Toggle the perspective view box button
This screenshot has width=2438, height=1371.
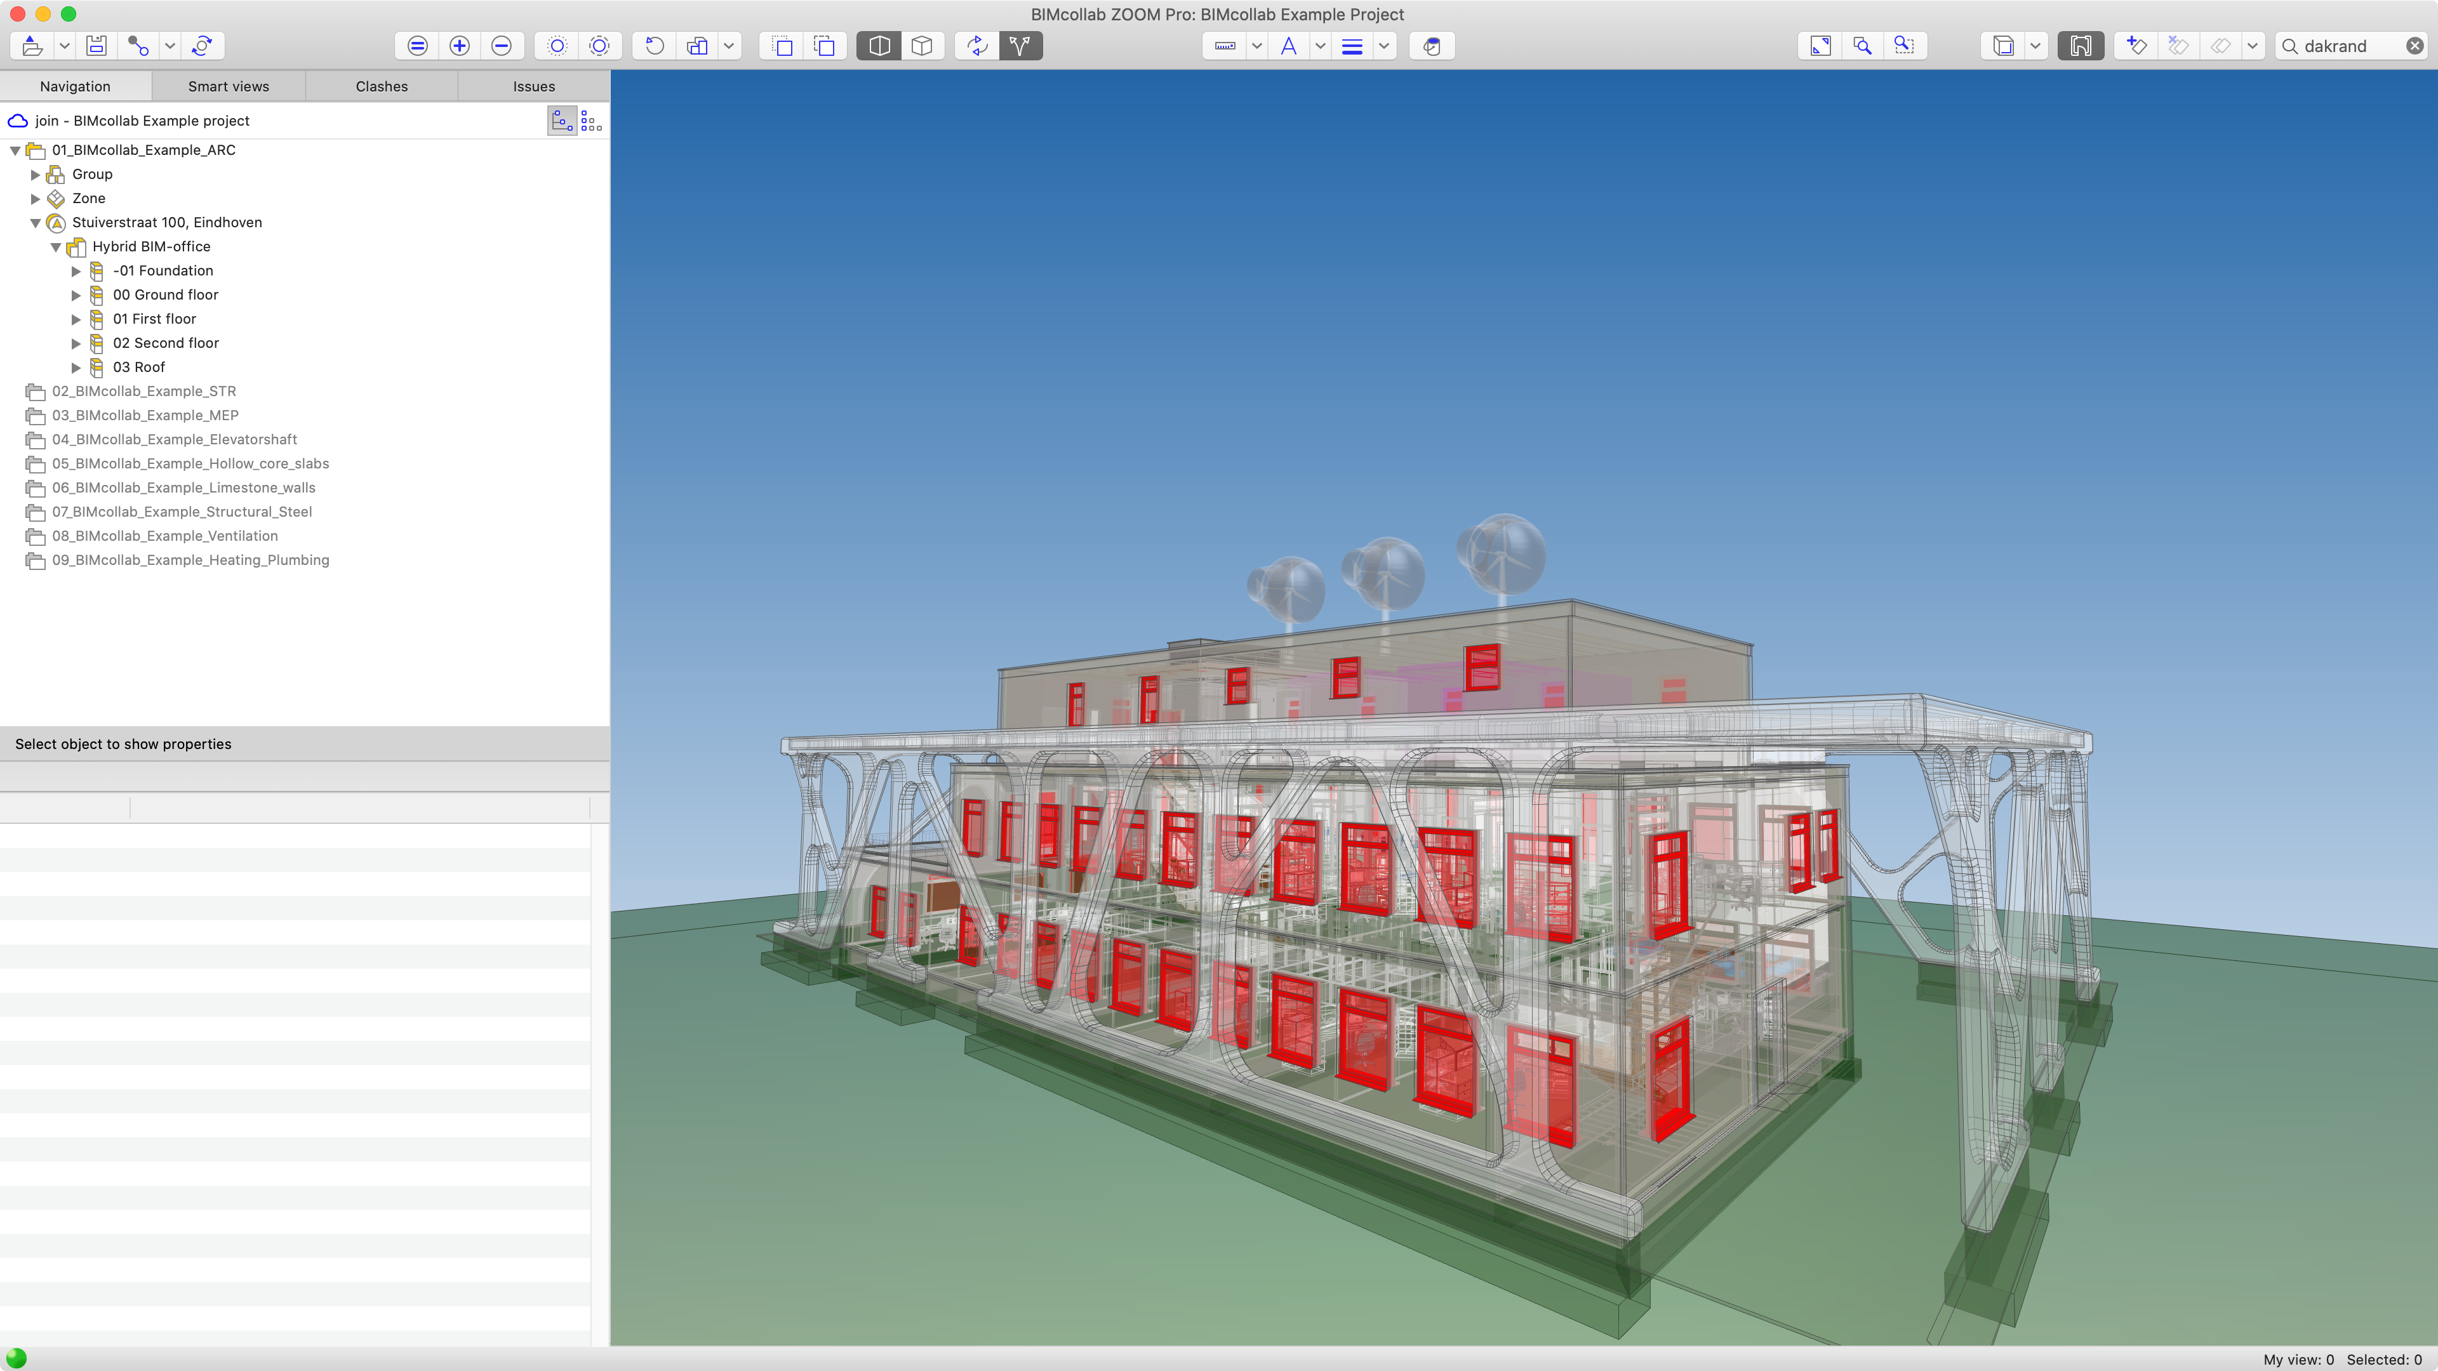[x=879, y=46]
